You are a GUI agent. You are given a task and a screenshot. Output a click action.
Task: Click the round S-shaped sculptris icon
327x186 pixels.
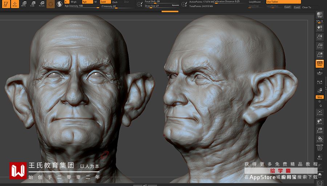[60, 4]
